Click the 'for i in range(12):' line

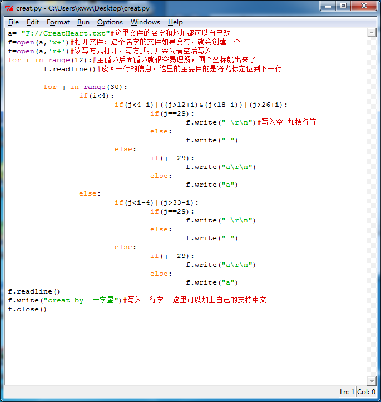[x=131, y=60]
